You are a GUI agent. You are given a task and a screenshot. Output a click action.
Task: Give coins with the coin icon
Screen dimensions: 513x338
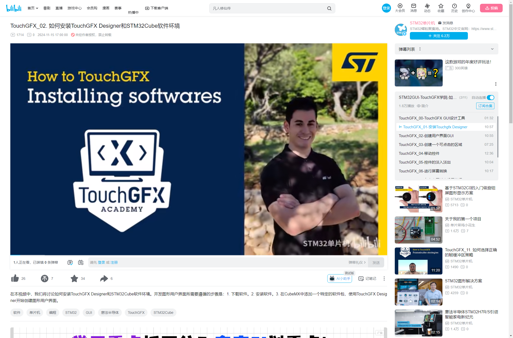pyautogui.click(x=45, y=278)
